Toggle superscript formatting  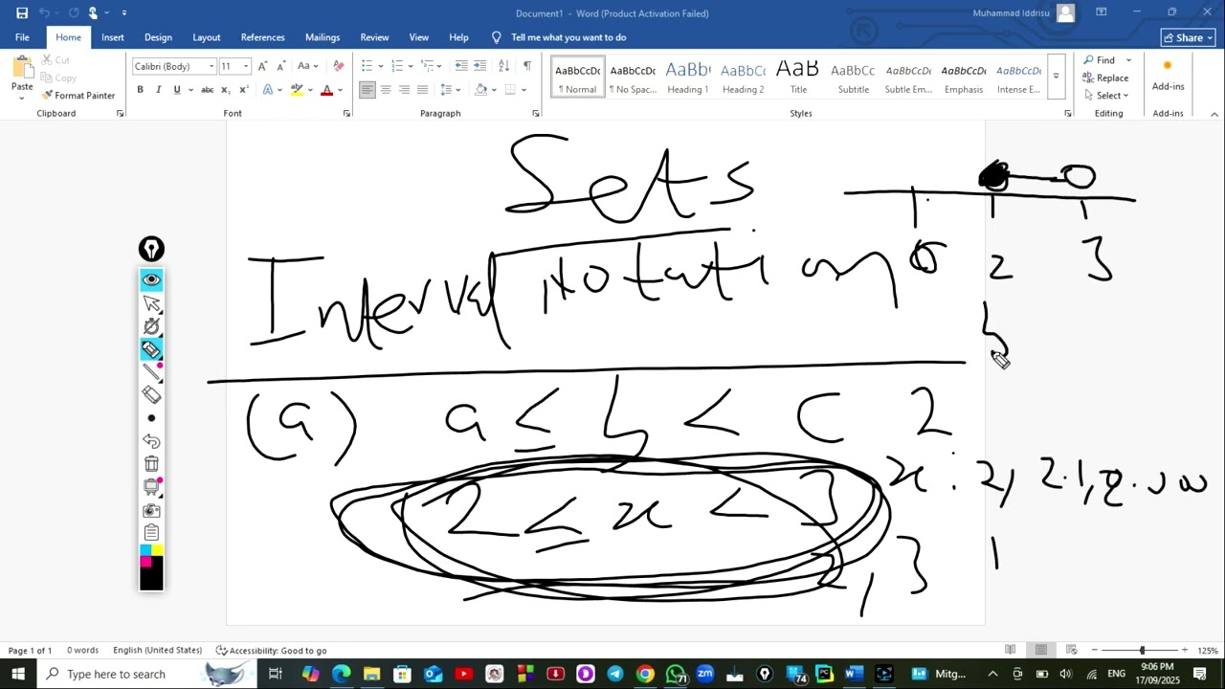coord(244,90)
